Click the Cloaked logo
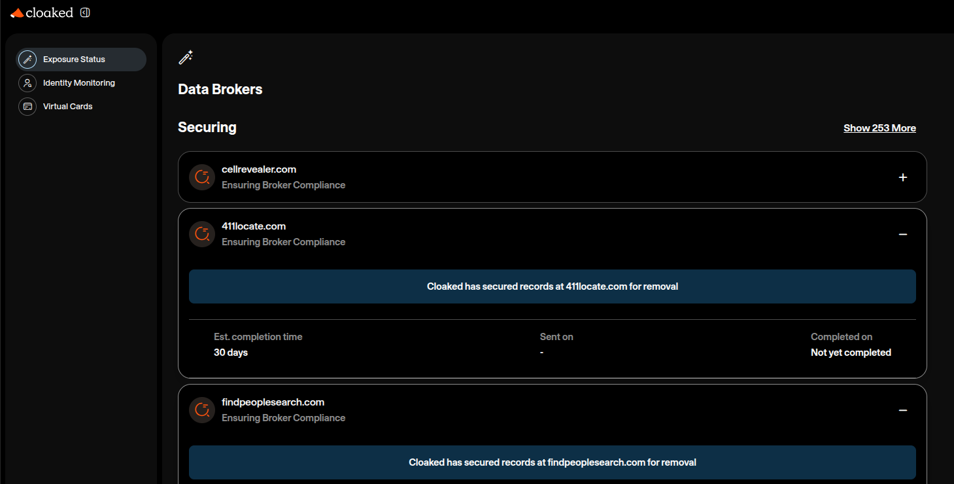Image resolution: width=954 pixels, height=484 pixels. (42, 12)
